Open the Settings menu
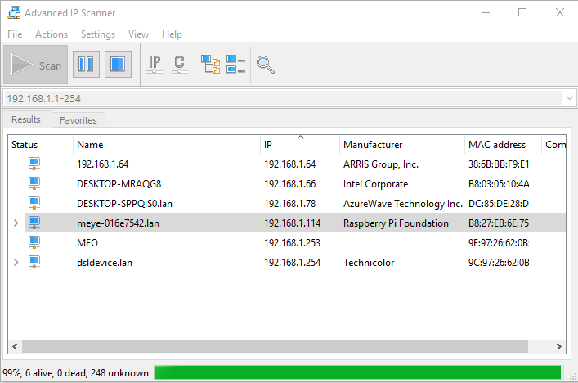Image resolution: width=578 pixels, height=383 pixels. [x=98, y=34]
